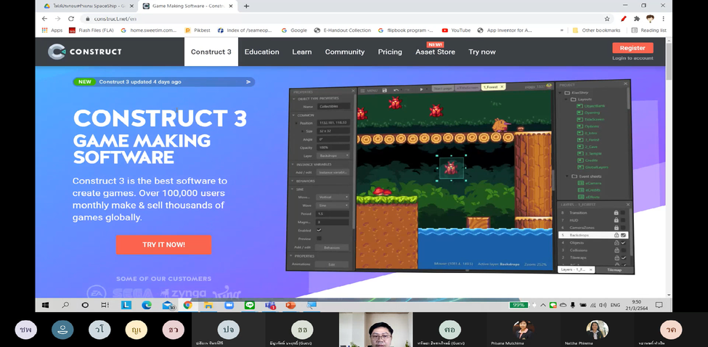This screenshot has height=347, width=708.
Task: Open the home.sweetim.com bookmark
Action: (x=149, y=30)
